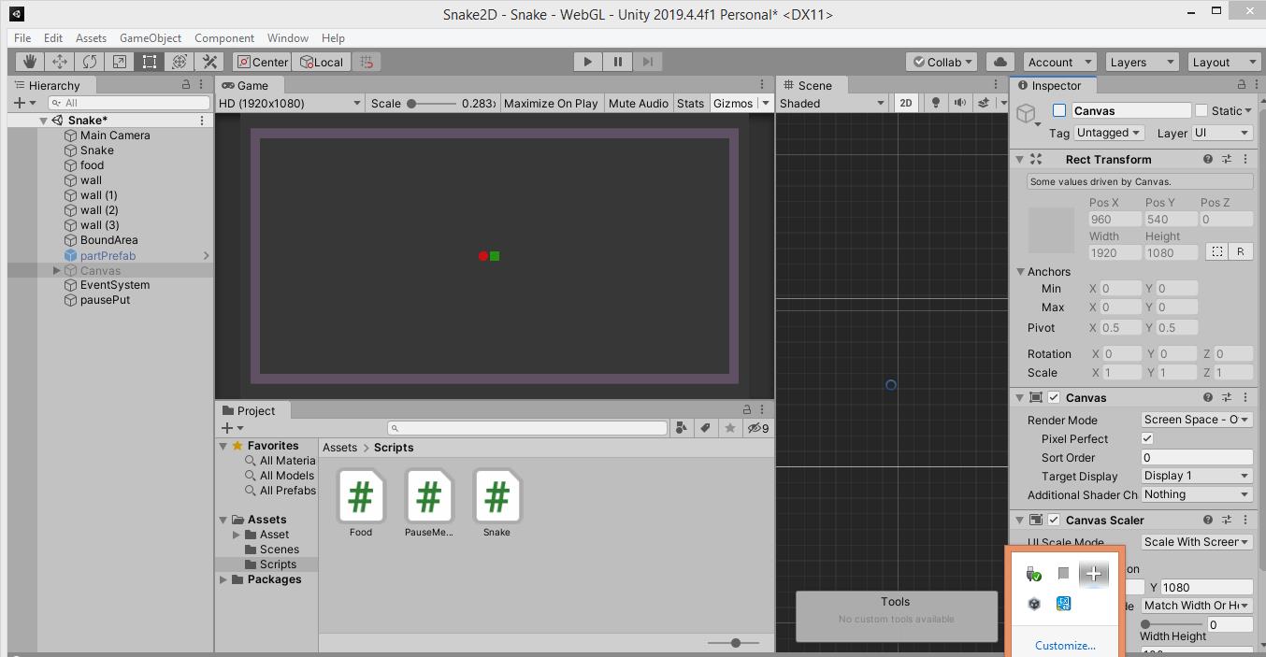Toggle Stats overlay in Game view
This screenshot has width=1266, height=657.
[690, 103]
